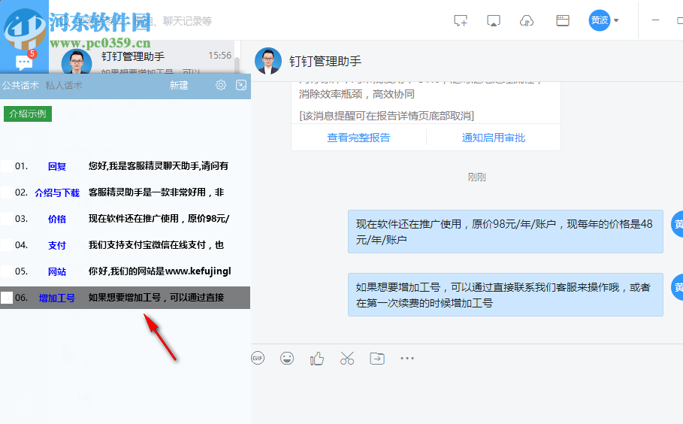
Task: Click the pop-out arrow icon in script panel
Action: pyautogui.click(x=241, y=85)
